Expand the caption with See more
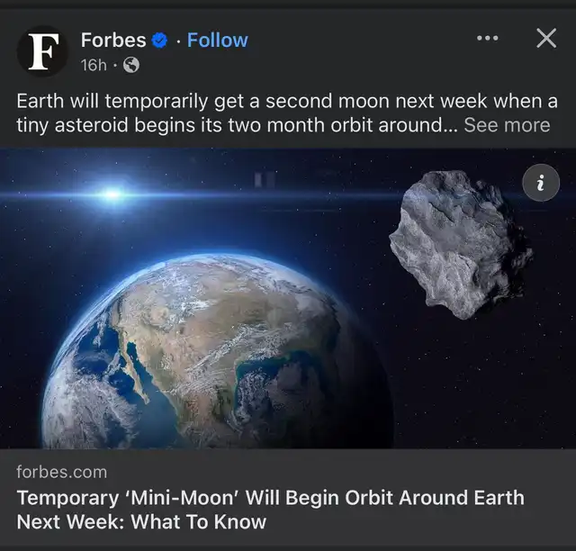Screen dimensions: 576x551 [x=507, y=125]
